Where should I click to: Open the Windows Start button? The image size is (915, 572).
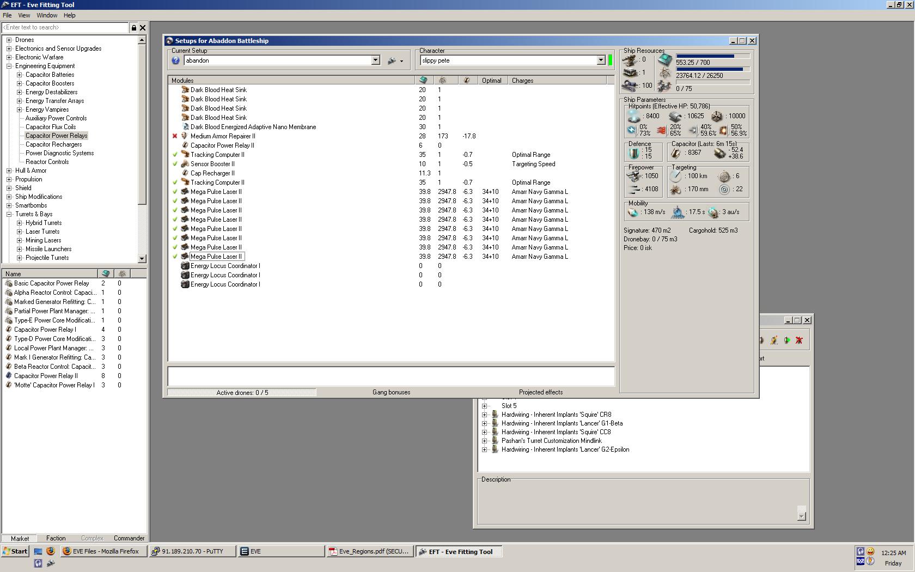pyautogui.click(x=15, y=551)
